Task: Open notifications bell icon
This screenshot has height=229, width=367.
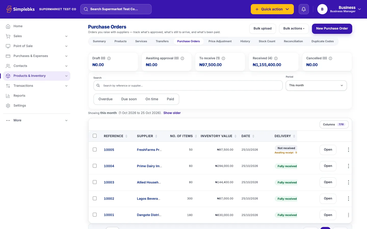Action: click(304, 9)
